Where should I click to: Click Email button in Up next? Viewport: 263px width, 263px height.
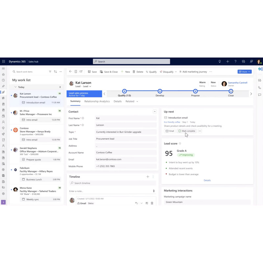[170, 131]
